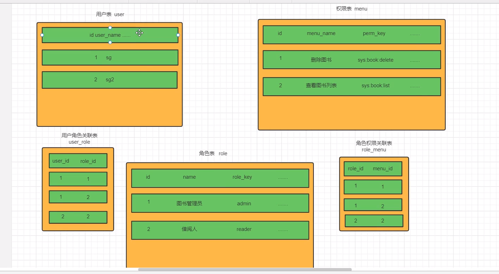Click the horizontal scrollbar thumb at bottom

(x=244, y=269)
